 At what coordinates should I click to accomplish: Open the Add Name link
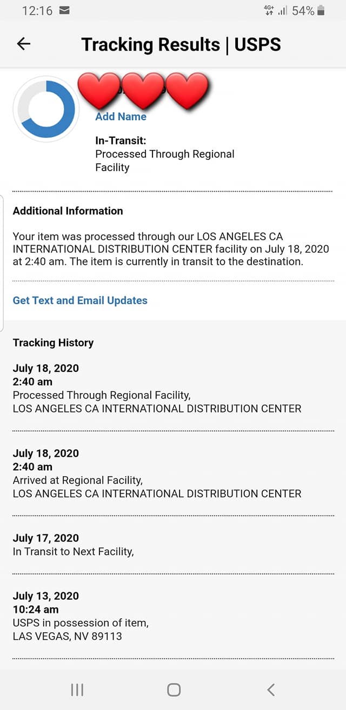[x=121, y=116]
